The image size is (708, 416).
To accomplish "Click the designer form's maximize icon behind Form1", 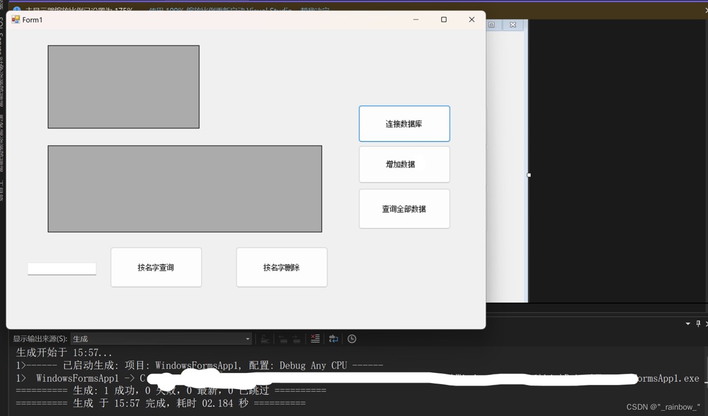I will coord(491,25).
